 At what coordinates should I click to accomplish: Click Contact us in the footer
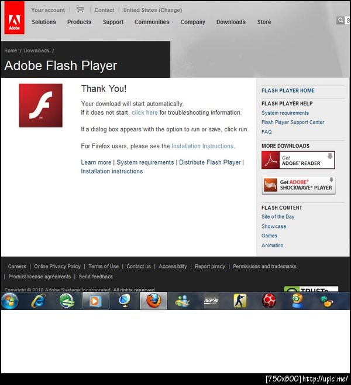click(x=139, y=267)
